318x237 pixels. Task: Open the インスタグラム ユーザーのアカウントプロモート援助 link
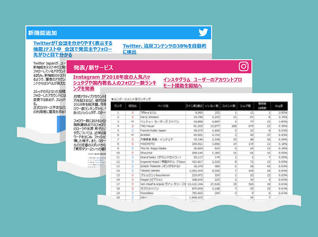(x=202, y=83)
